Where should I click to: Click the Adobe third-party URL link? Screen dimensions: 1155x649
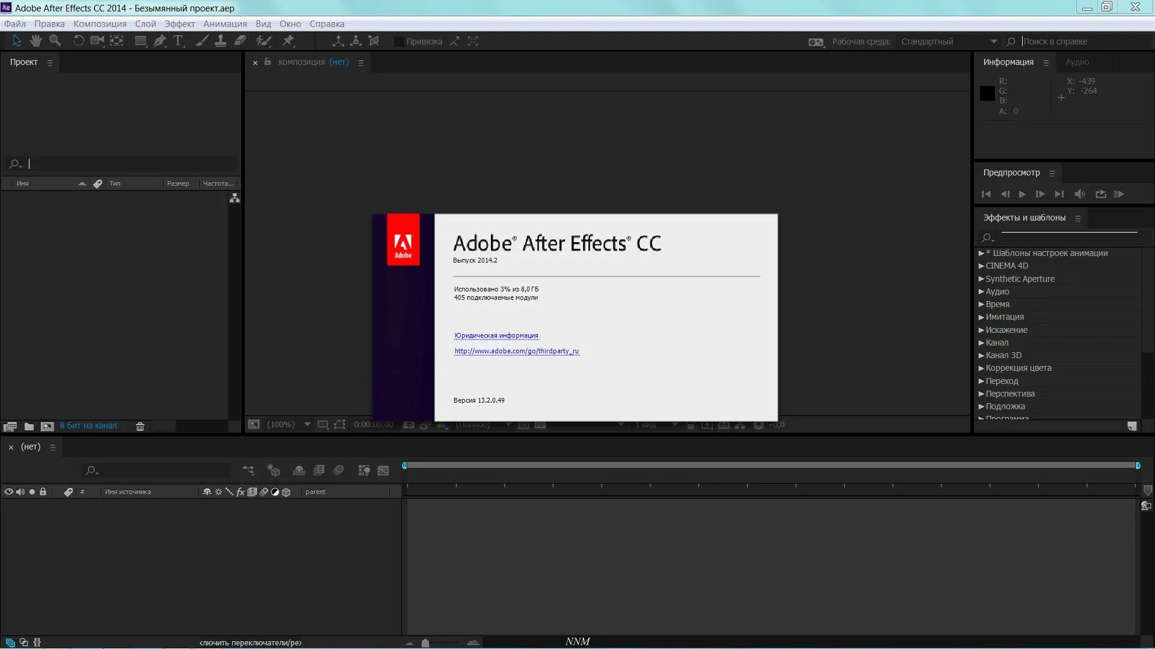[x=516, y=351]
